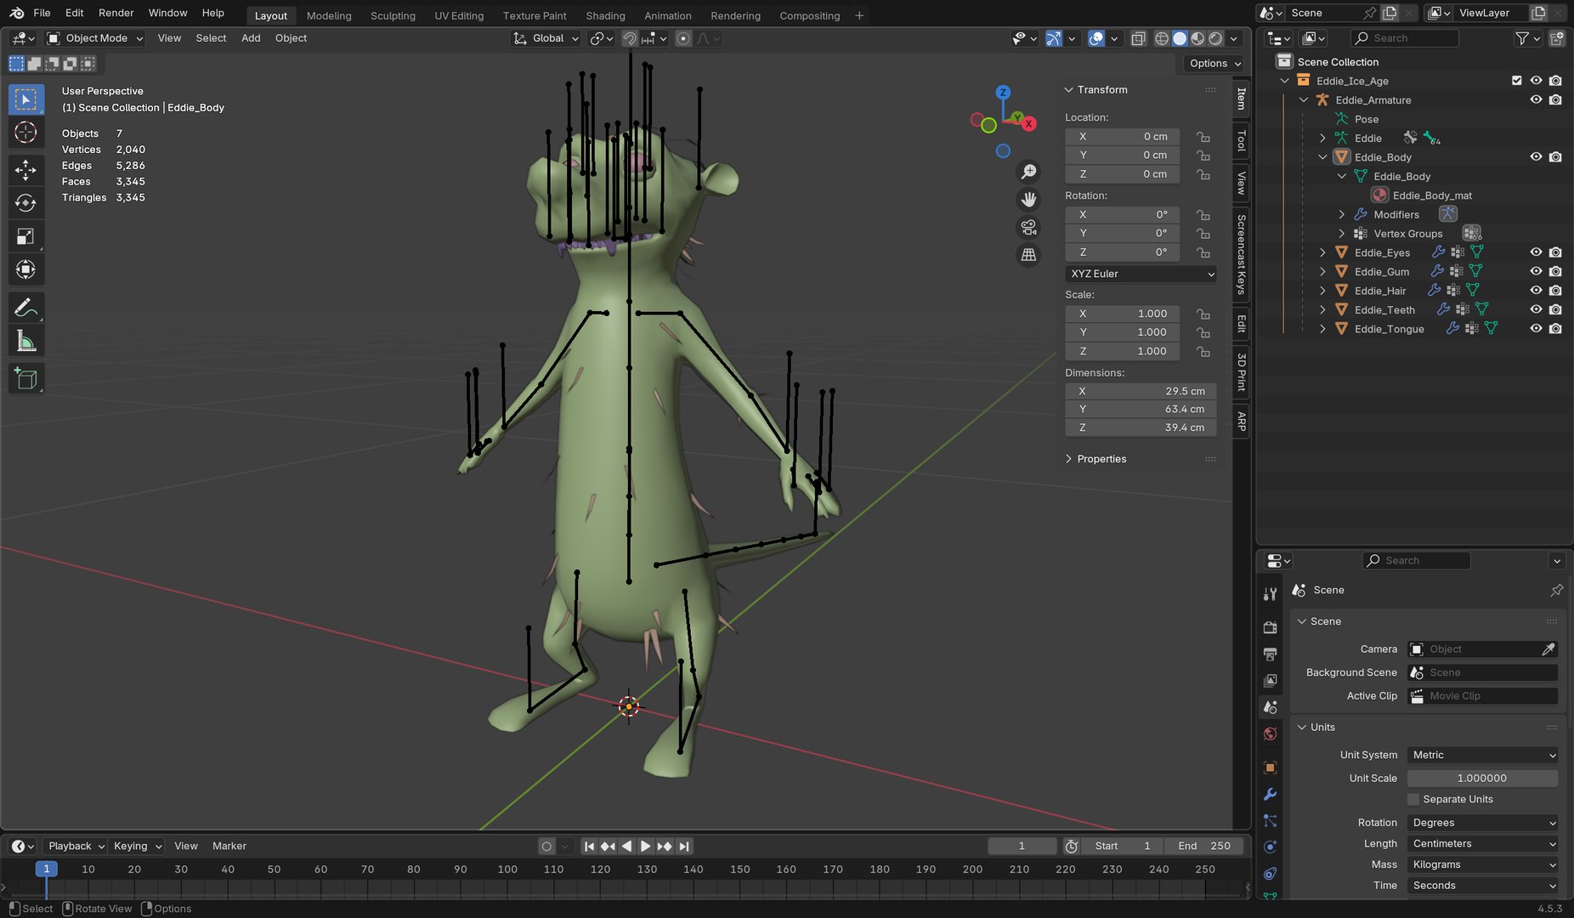1574x918 pixels.
Task: Open the Length units dropdown
Action: tap(1483, 843)
